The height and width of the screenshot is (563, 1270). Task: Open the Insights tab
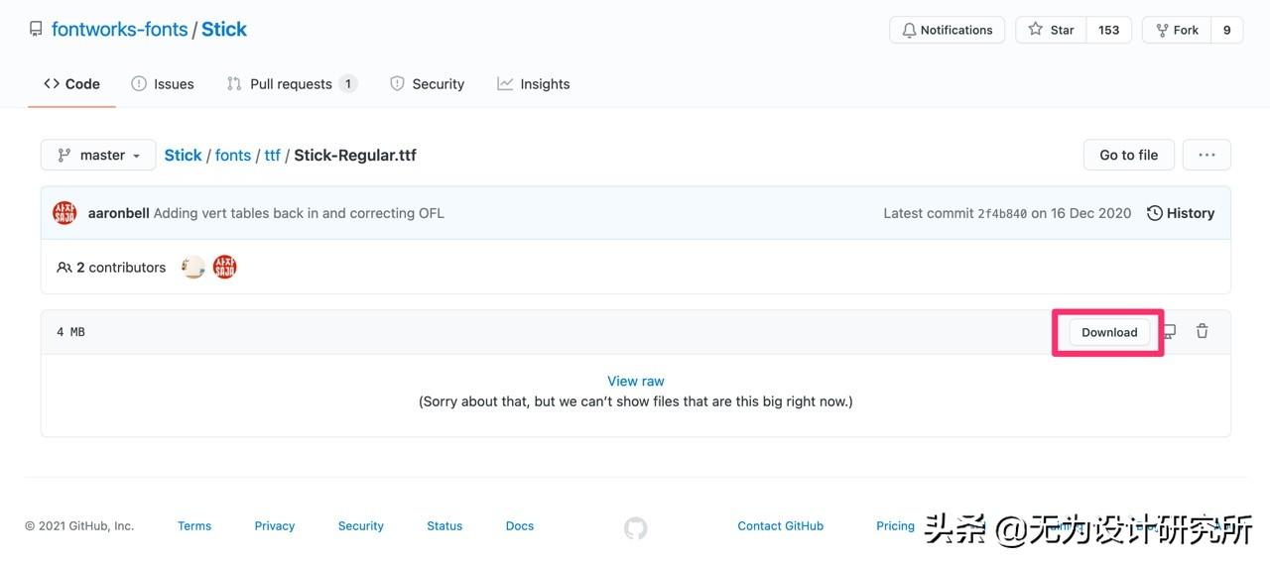pos(534,84)
